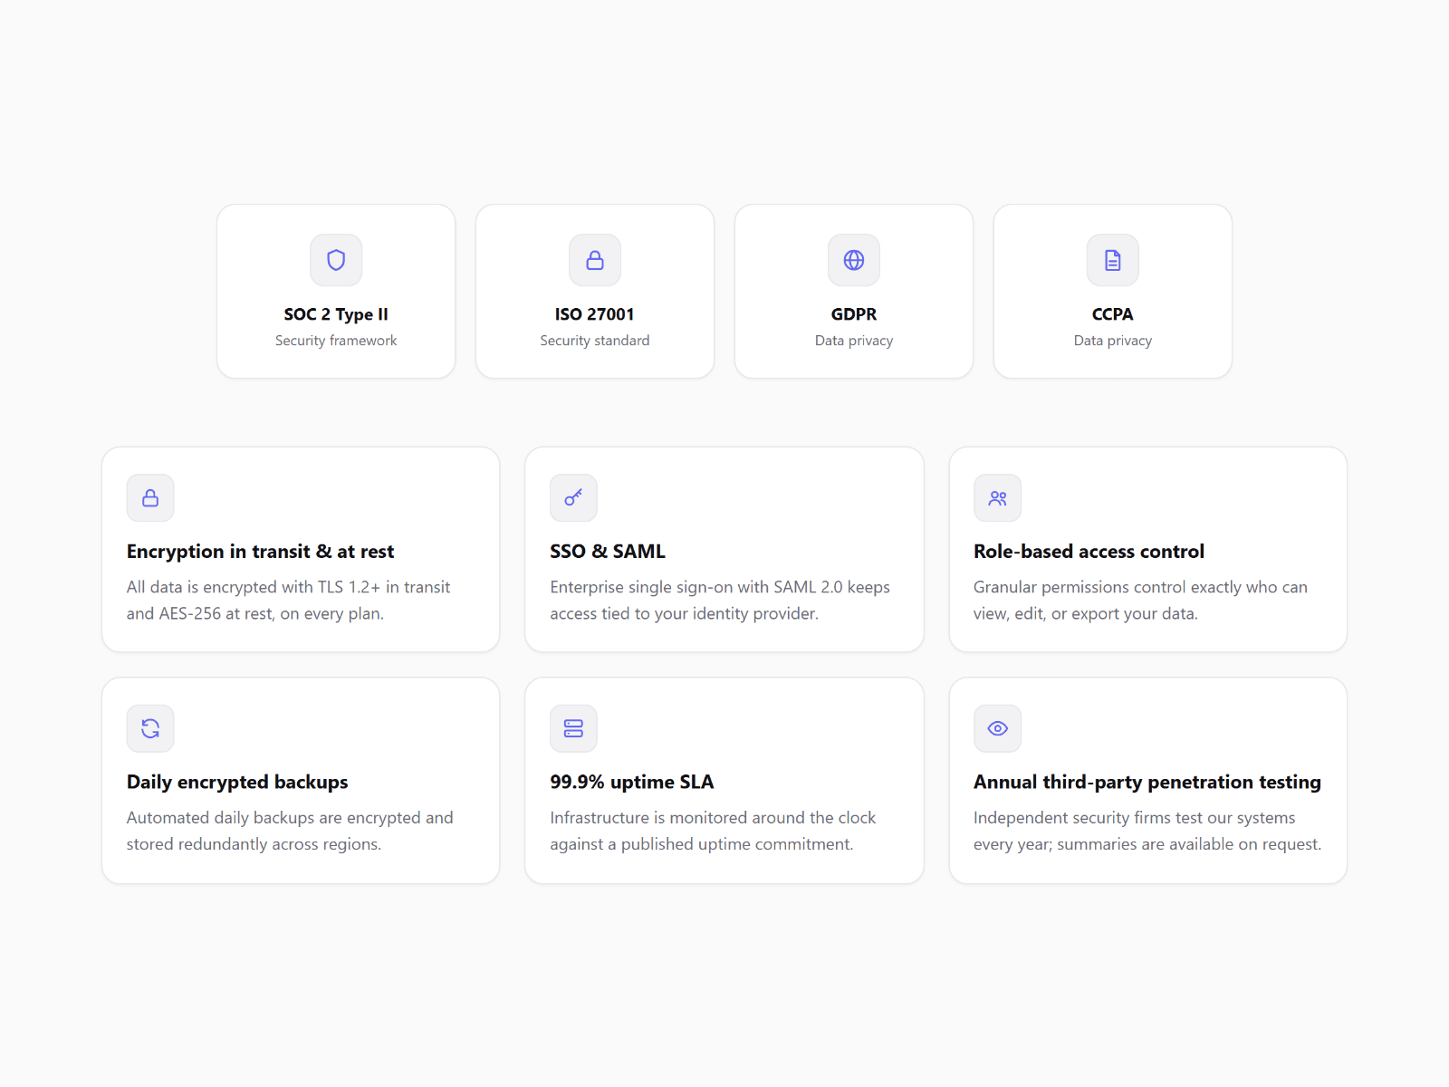This screenshot has height=1087, width=1449.
Task: Click the shield icon above SOC 2 Type II
Action: (336, 260)
